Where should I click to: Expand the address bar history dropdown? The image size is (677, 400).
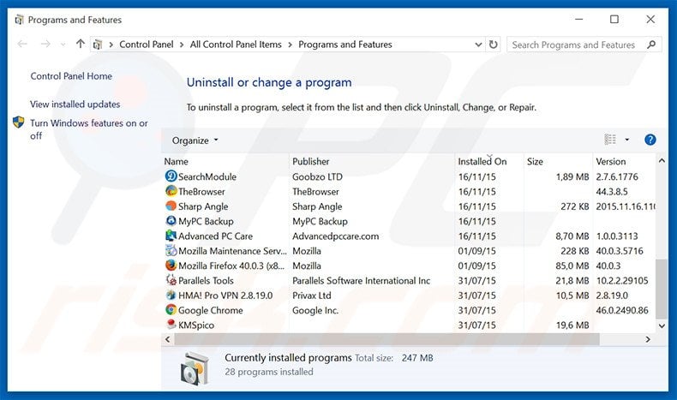pos(478,45)
